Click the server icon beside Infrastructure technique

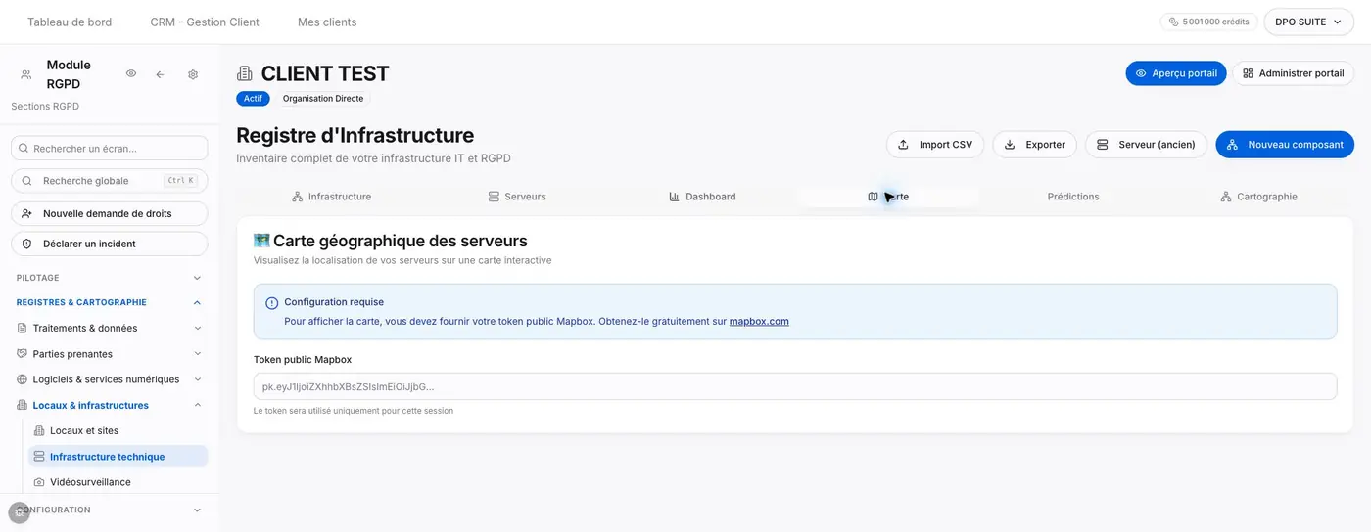39,457
